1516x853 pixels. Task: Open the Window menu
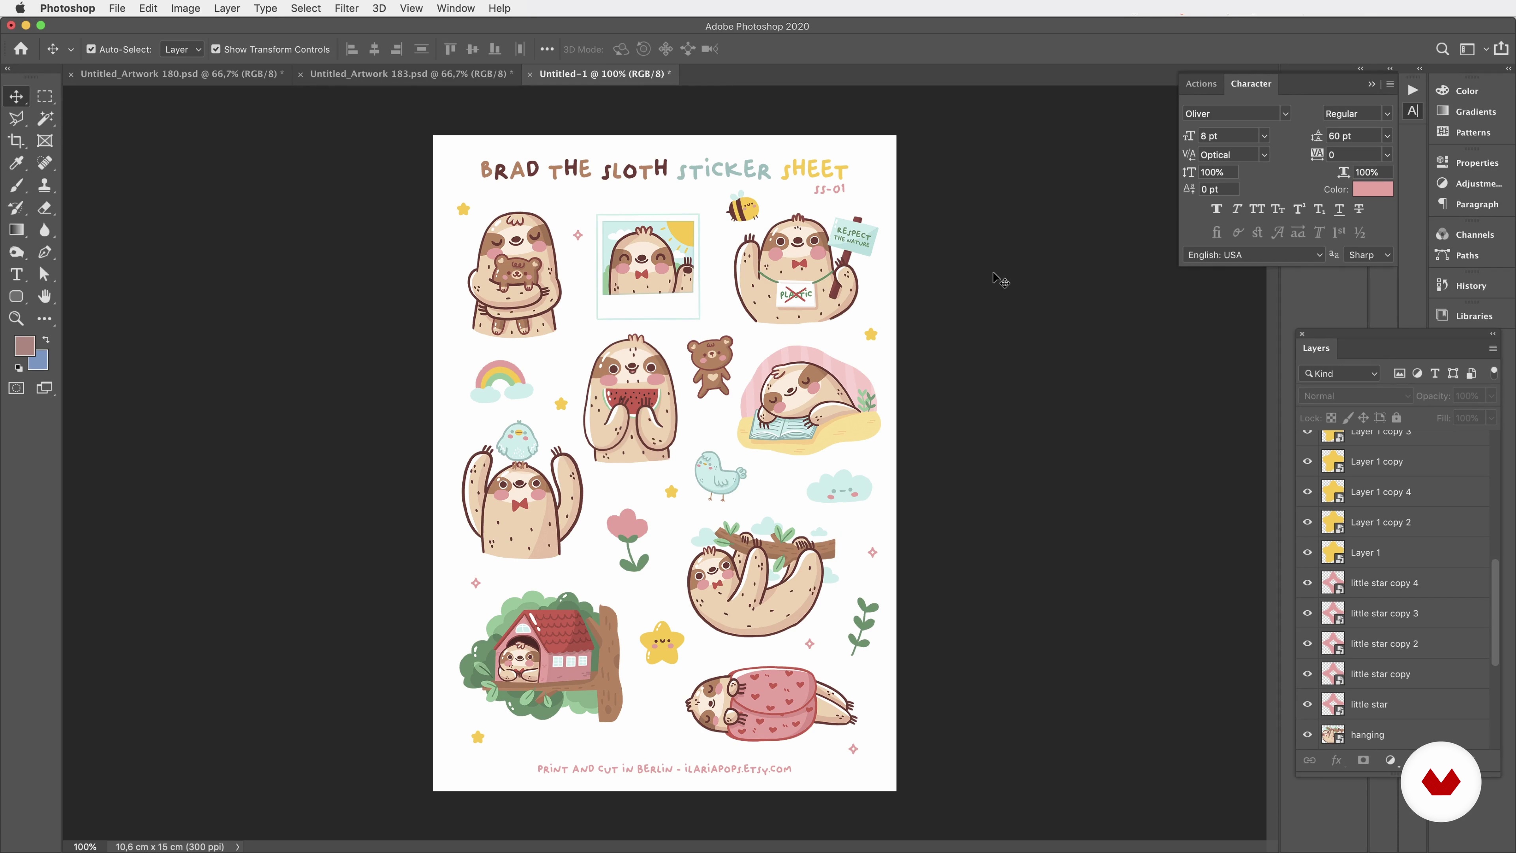pyautogui.click(x=455, y=8)
